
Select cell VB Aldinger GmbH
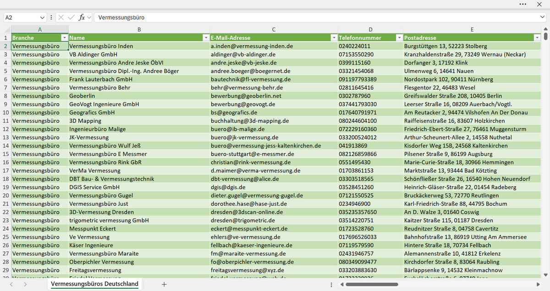tap(139, 54)
